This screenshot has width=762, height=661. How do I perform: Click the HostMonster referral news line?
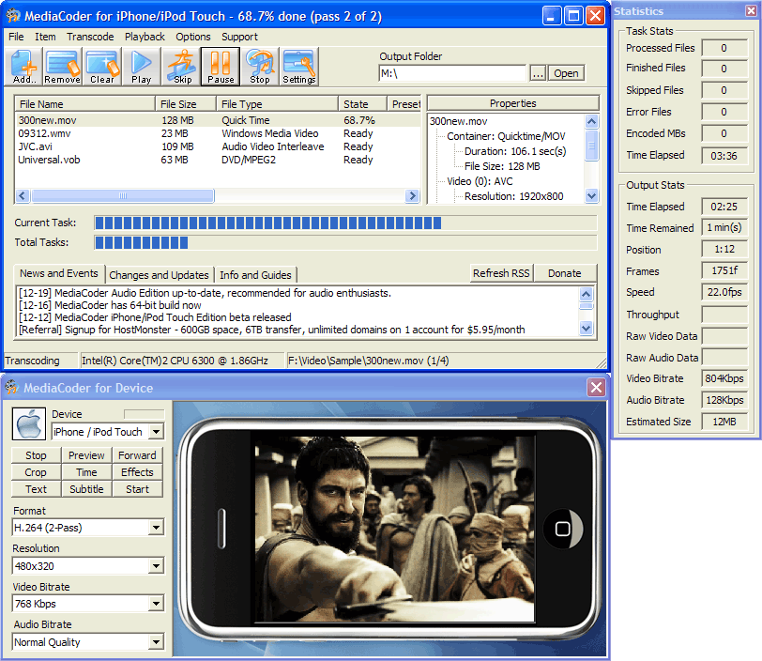pos(271,330)
